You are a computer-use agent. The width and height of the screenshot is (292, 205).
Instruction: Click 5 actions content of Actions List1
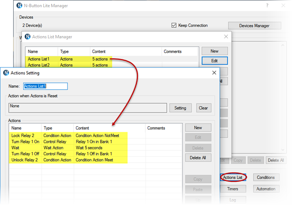(x=100, y=59)
